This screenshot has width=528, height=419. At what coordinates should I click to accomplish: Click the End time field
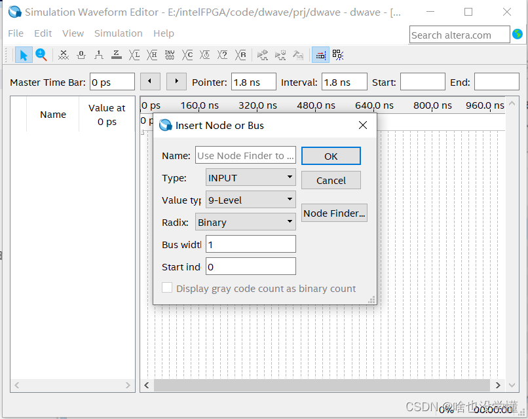coord(497,82)
